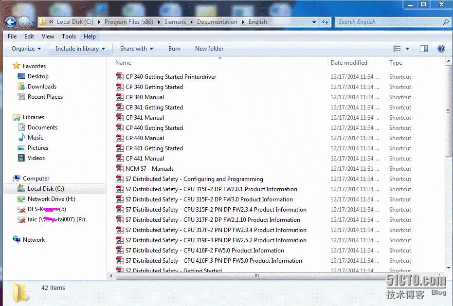The height and width of the screenshot is (306, 453).
Task: Click the Burn button
Action: [x=174, y=49]
